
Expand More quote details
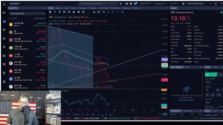point(197,62)
